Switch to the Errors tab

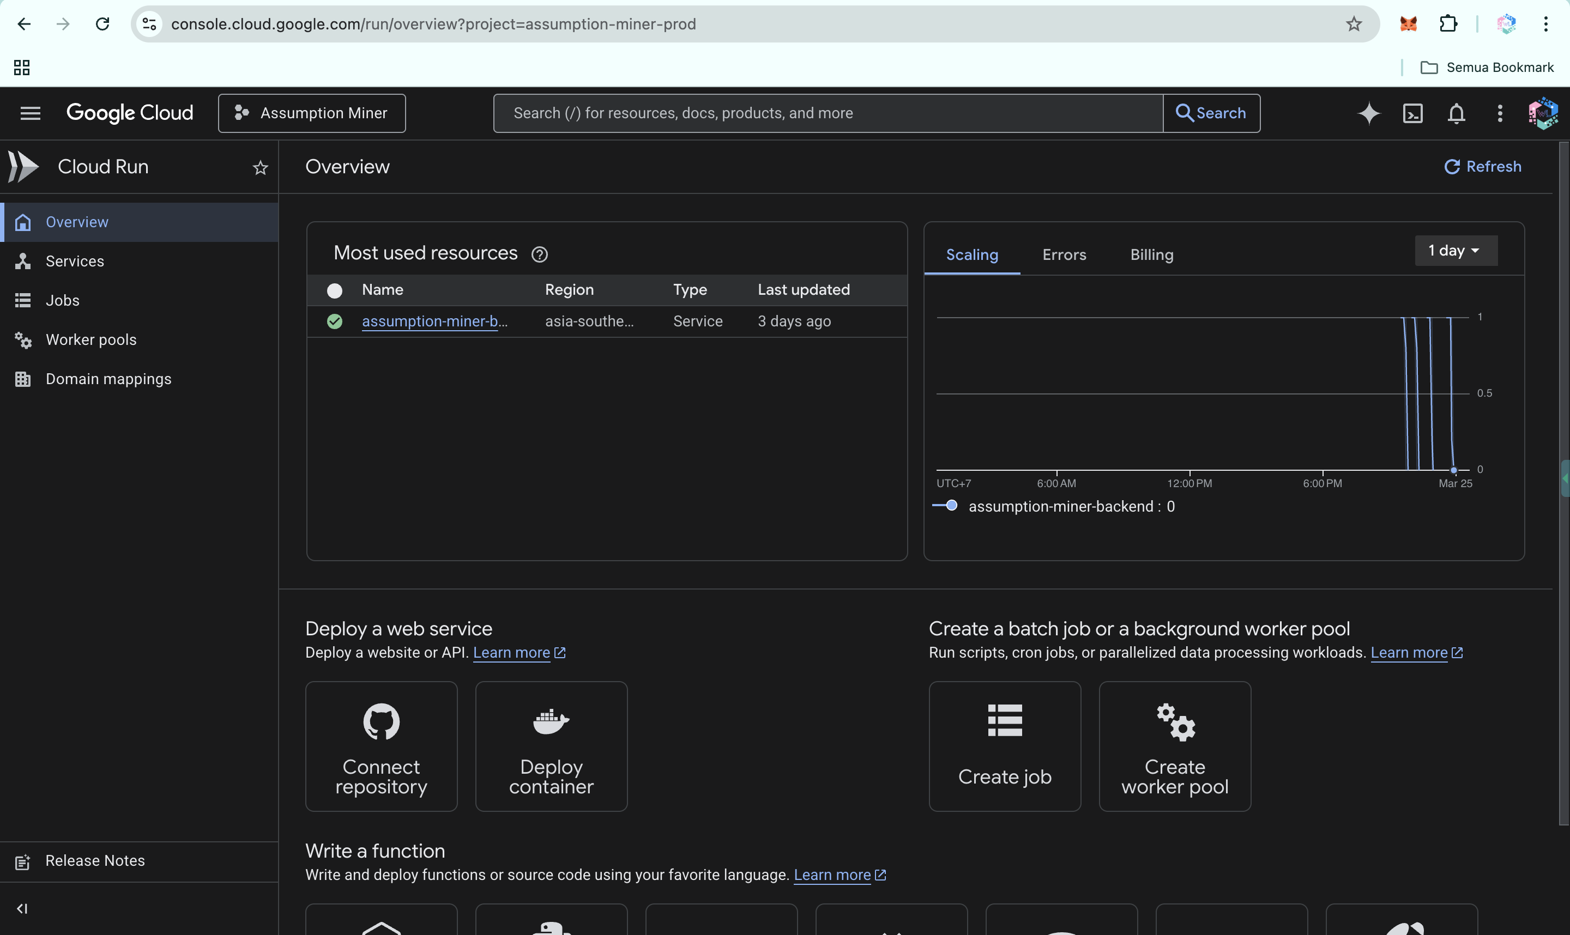point(1064,254)
